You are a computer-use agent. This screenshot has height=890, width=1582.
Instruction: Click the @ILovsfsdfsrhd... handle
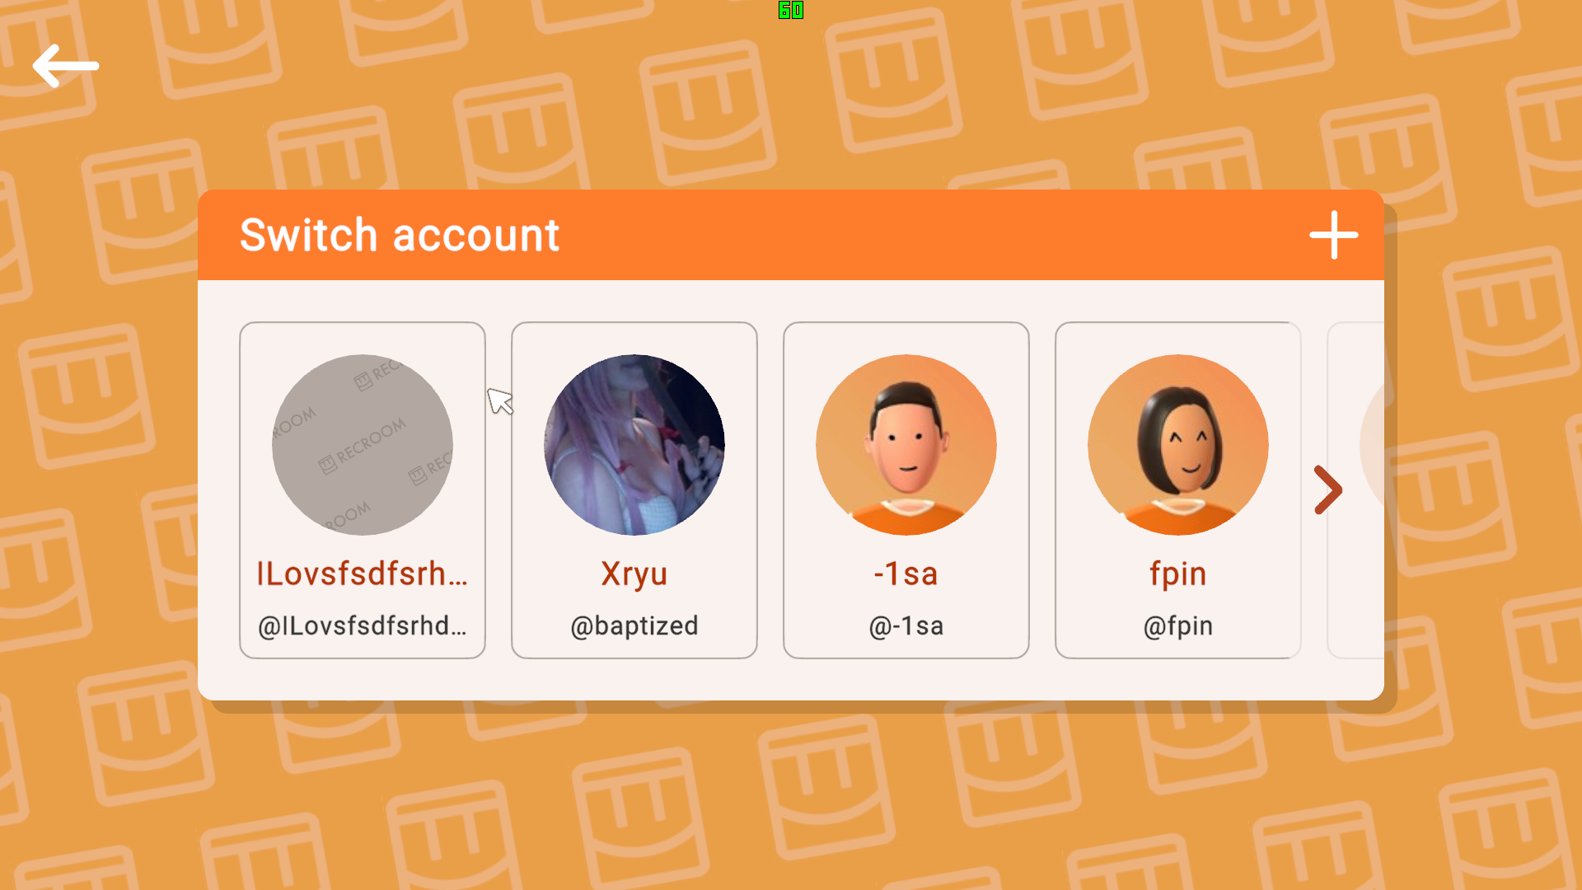pos(363,626)
